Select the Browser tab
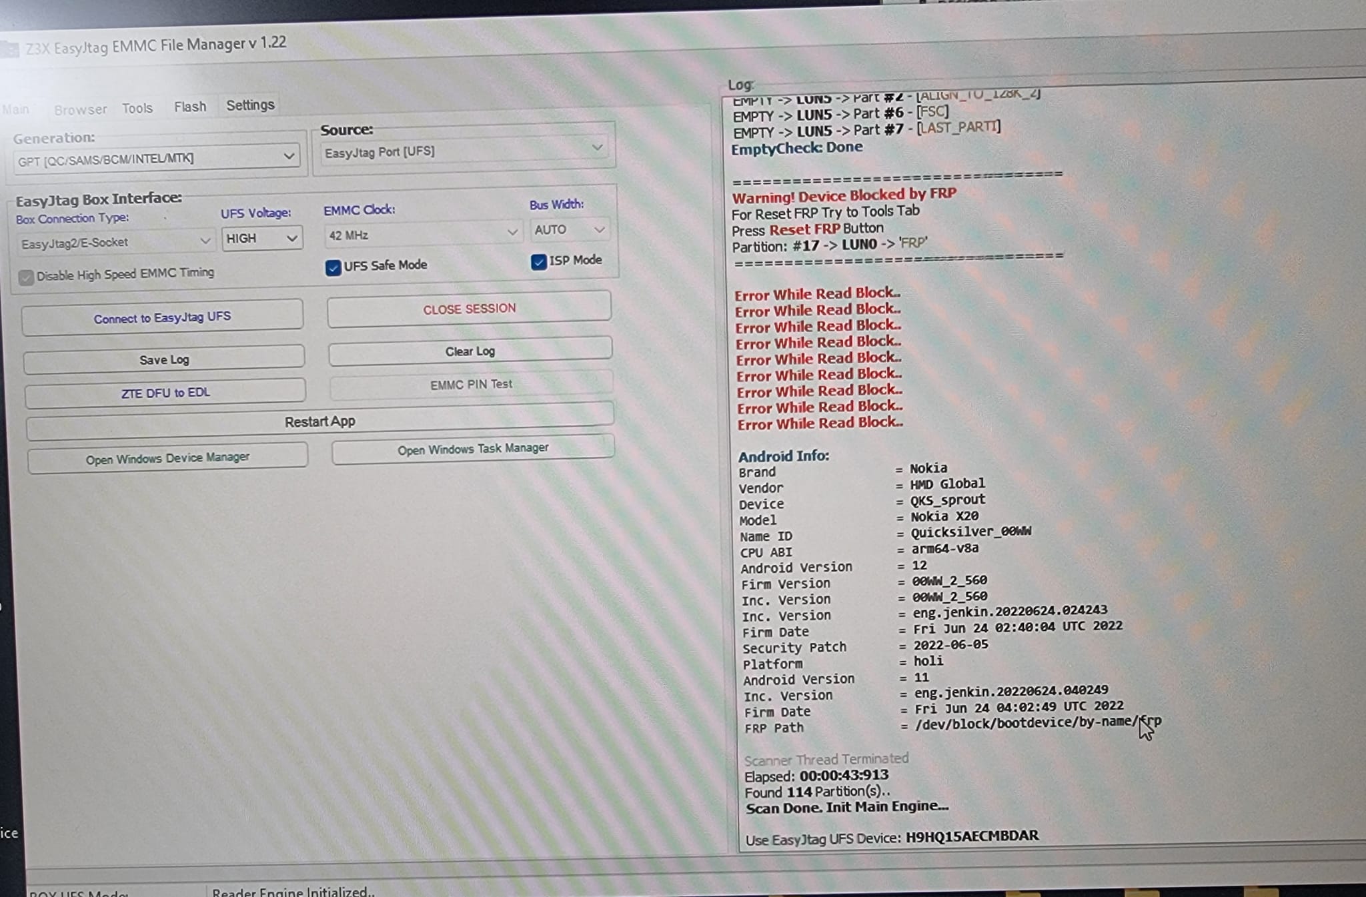 (x=80, y=109)
